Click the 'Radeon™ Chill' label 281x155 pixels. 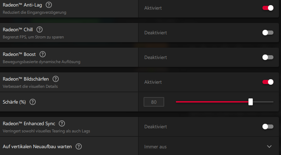(x=18, y=30)
